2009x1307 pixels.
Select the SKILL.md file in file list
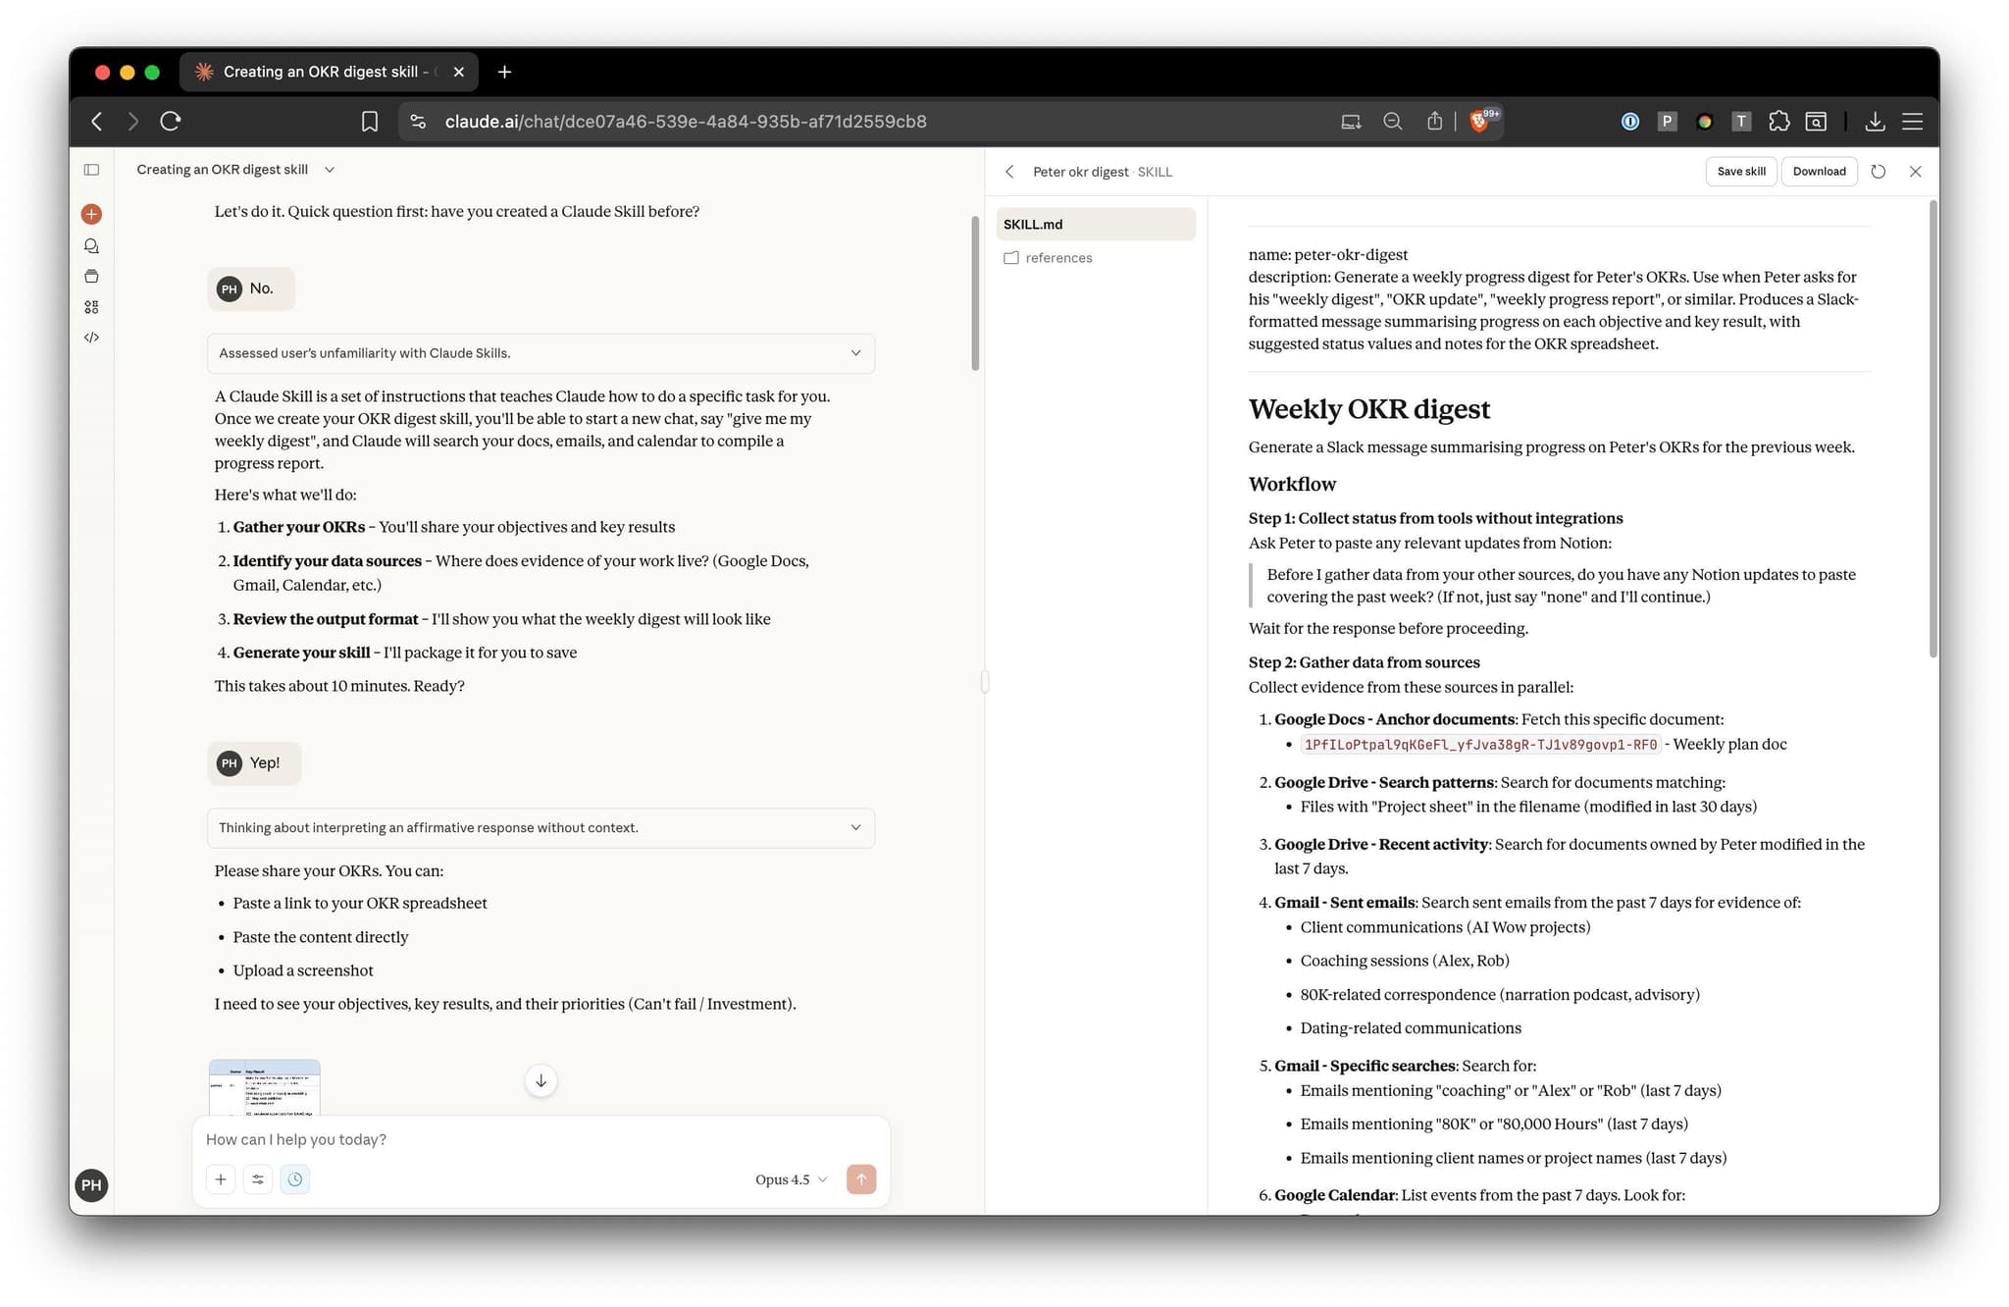click(1095, 225)
